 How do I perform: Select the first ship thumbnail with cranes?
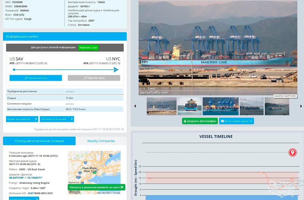pos(161,106)
